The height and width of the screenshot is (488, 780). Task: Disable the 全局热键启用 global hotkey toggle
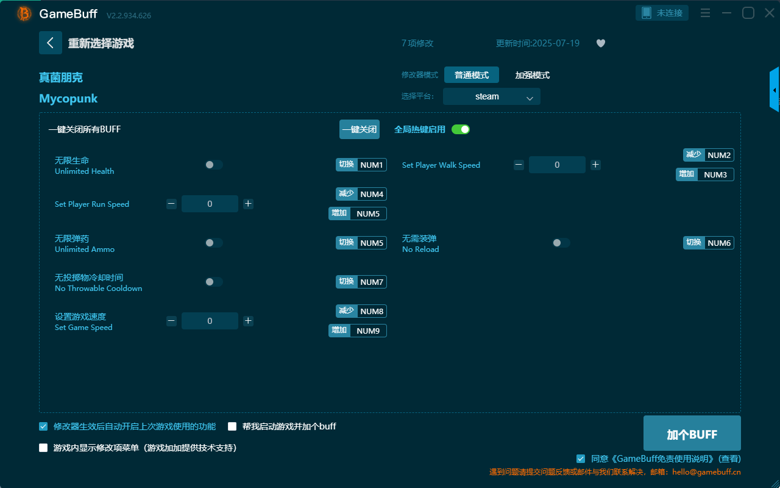pyautogui.click(x=461, y=129)
